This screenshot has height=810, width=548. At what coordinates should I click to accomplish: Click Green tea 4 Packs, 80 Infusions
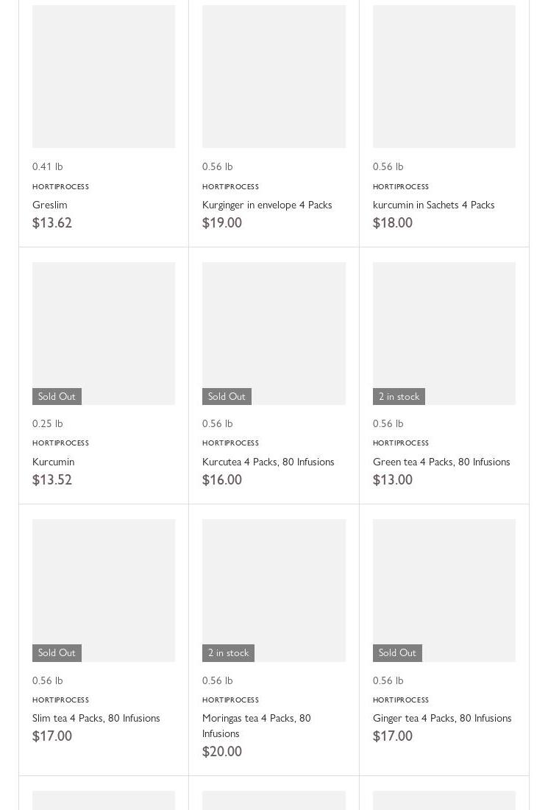coord(441,462)
